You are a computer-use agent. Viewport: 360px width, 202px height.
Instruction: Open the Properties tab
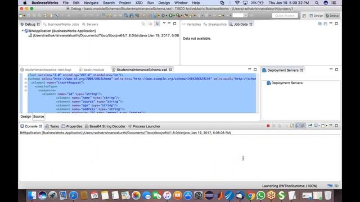71,126
